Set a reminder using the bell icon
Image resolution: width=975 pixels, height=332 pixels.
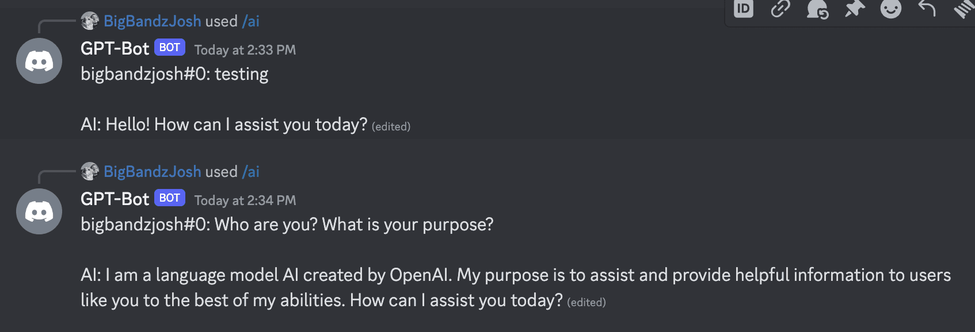point(817,9)
